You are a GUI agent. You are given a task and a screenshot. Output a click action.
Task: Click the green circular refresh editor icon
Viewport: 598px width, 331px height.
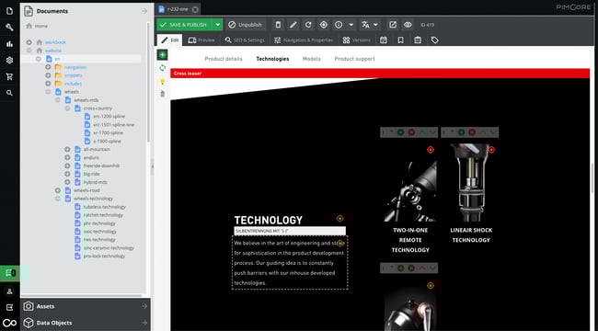tap(163, 68)
